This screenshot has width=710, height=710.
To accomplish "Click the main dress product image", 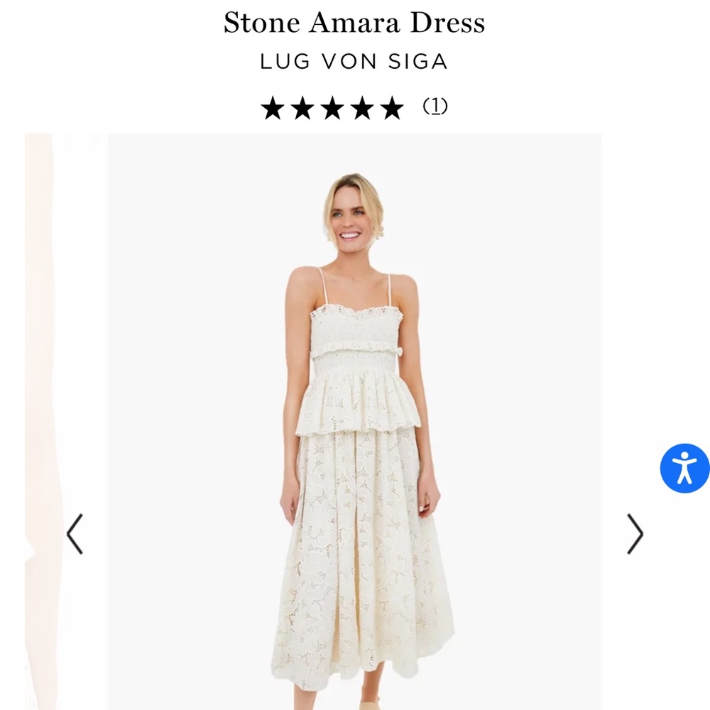I will tap(355, 426).
